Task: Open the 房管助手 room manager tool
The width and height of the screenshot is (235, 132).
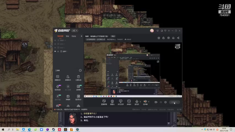Action: [x=68, y=78]
